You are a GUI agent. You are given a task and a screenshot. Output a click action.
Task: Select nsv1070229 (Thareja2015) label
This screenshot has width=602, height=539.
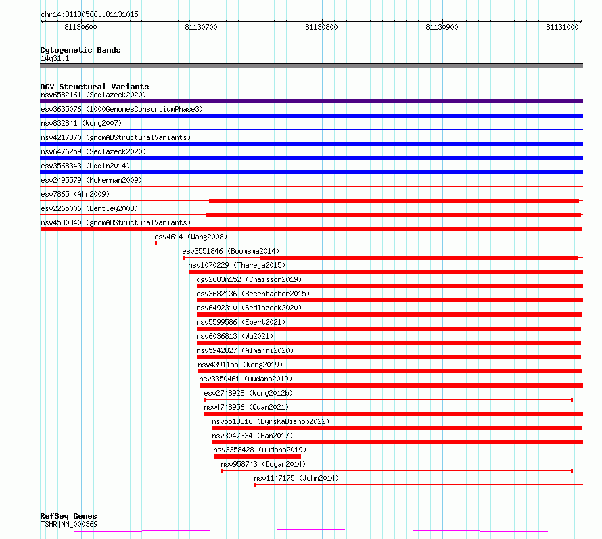pyautogui.click(x=237, y=265)
